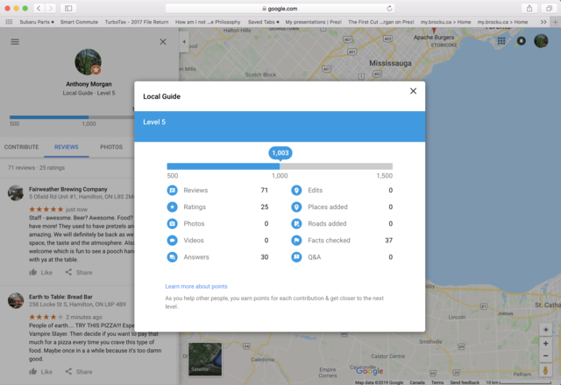
Task: Open the Google Maps hamburger menu
Action: [15, 42]
